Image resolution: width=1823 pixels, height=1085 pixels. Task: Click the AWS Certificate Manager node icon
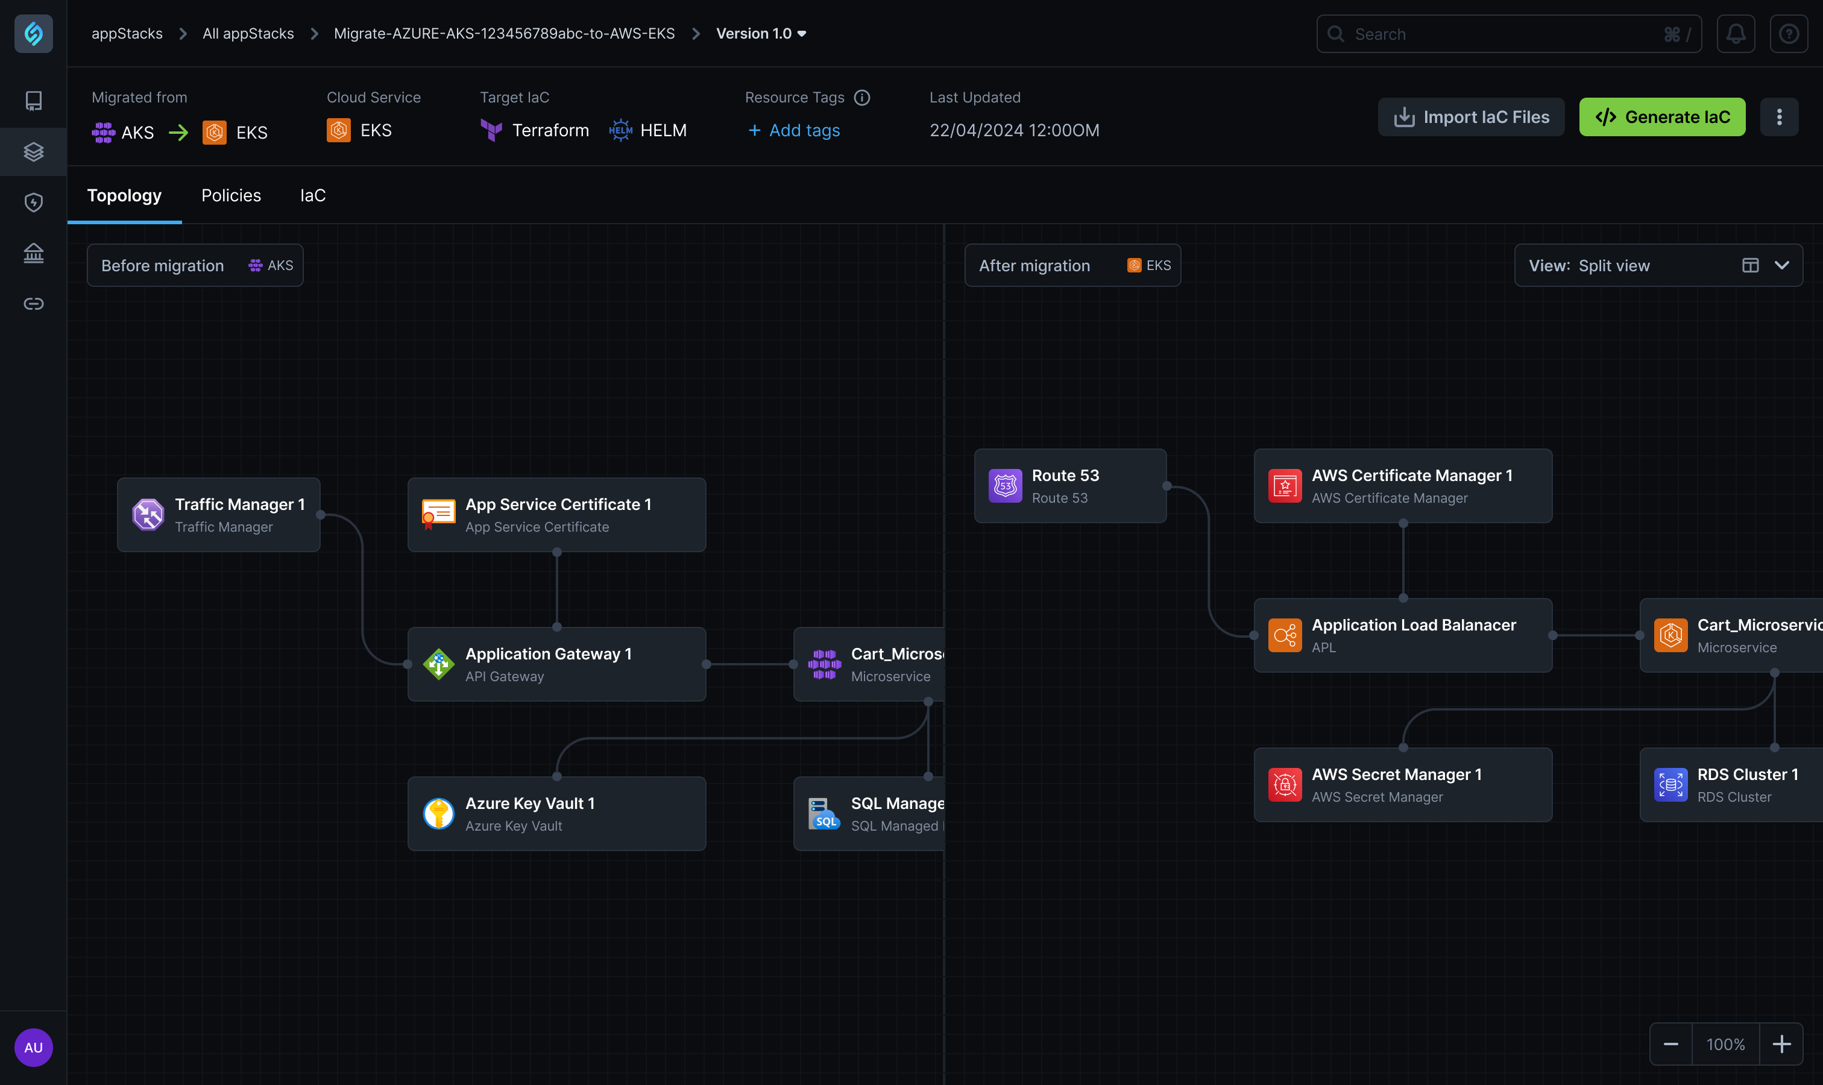tap(1285, 485)
